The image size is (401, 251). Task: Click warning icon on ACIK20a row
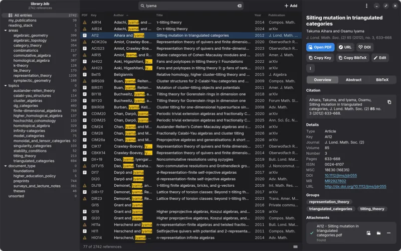85,42
